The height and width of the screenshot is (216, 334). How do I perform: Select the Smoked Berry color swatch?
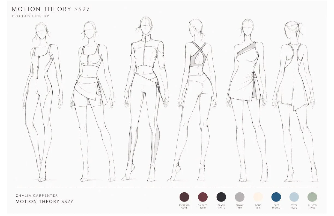pos(202,197)
